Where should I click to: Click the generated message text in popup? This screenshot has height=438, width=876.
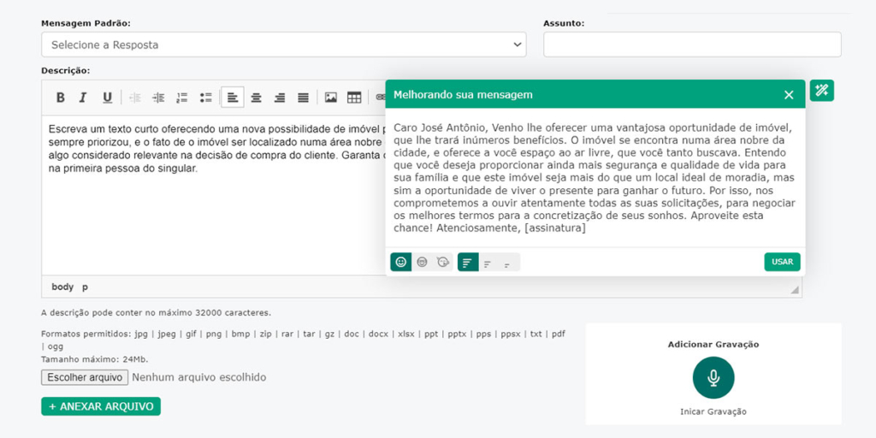click(595, 178)
